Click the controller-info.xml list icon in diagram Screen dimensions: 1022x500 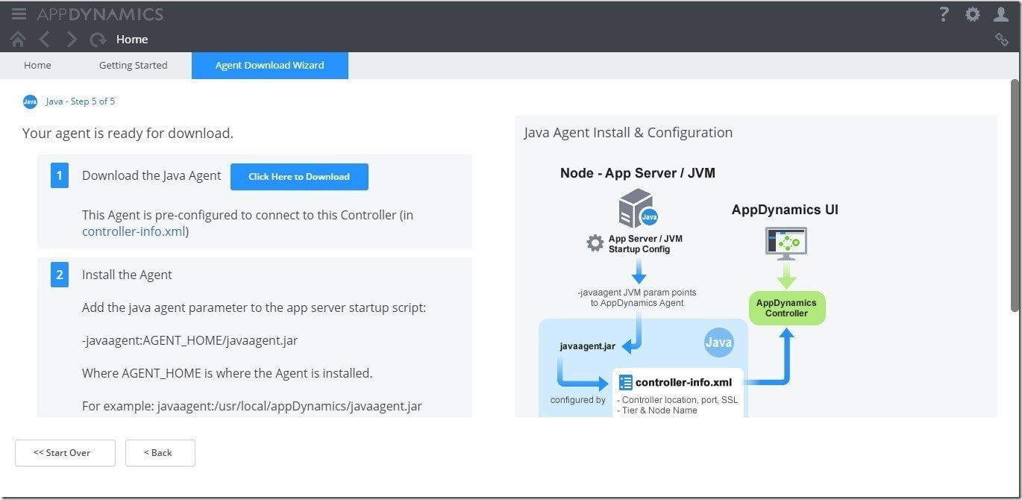pos(626,383)
